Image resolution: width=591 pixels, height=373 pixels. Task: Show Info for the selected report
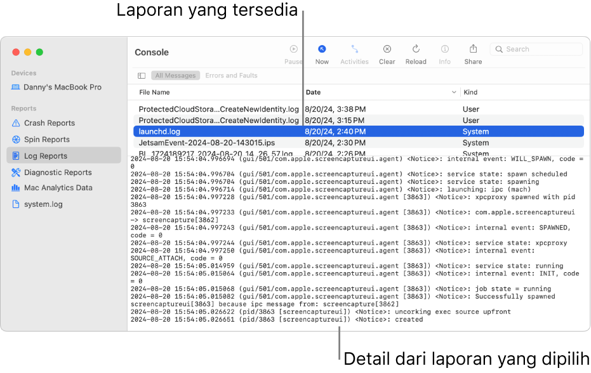445,55
